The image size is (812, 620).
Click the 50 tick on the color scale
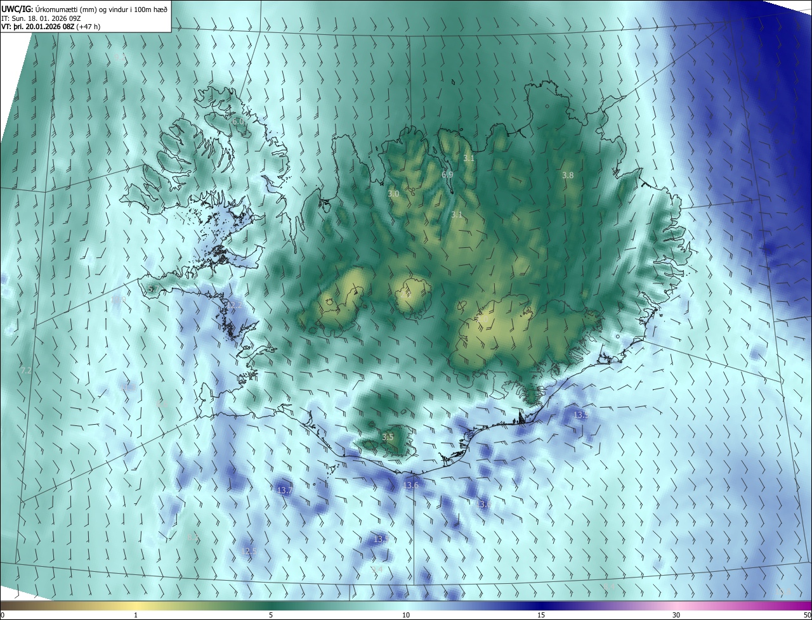pos(807,615)
